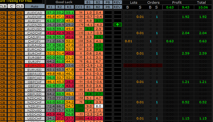
Task: Open the CADJPY symbol button
Action: 35,37
